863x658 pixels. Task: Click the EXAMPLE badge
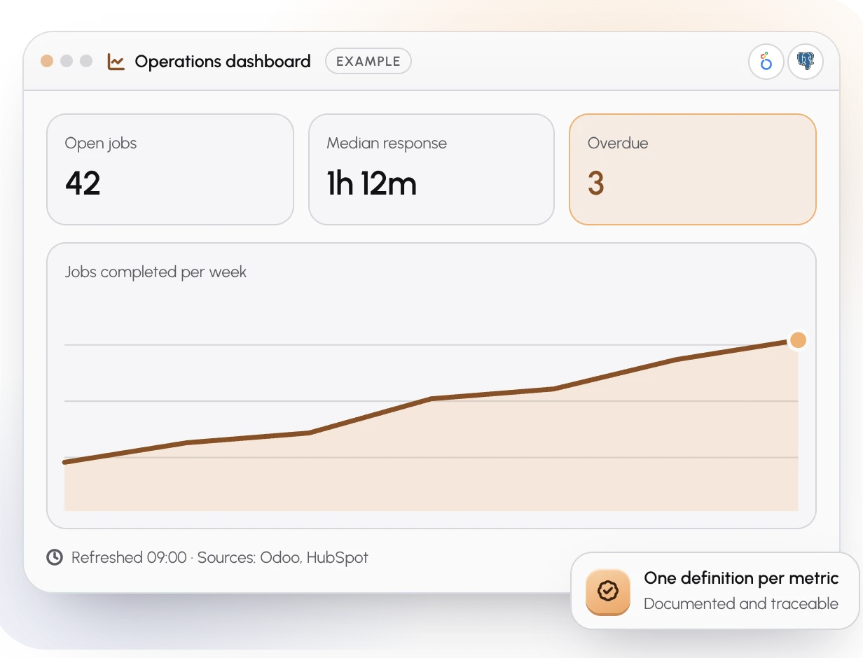pos(368,61)
